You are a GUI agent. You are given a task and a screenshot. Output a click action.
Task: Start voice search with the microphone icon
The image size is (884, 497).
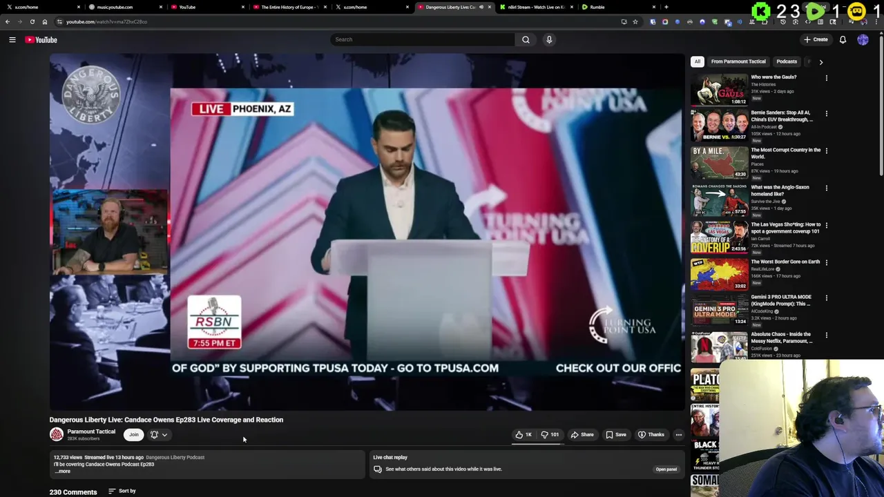click(x=549, y=39)
